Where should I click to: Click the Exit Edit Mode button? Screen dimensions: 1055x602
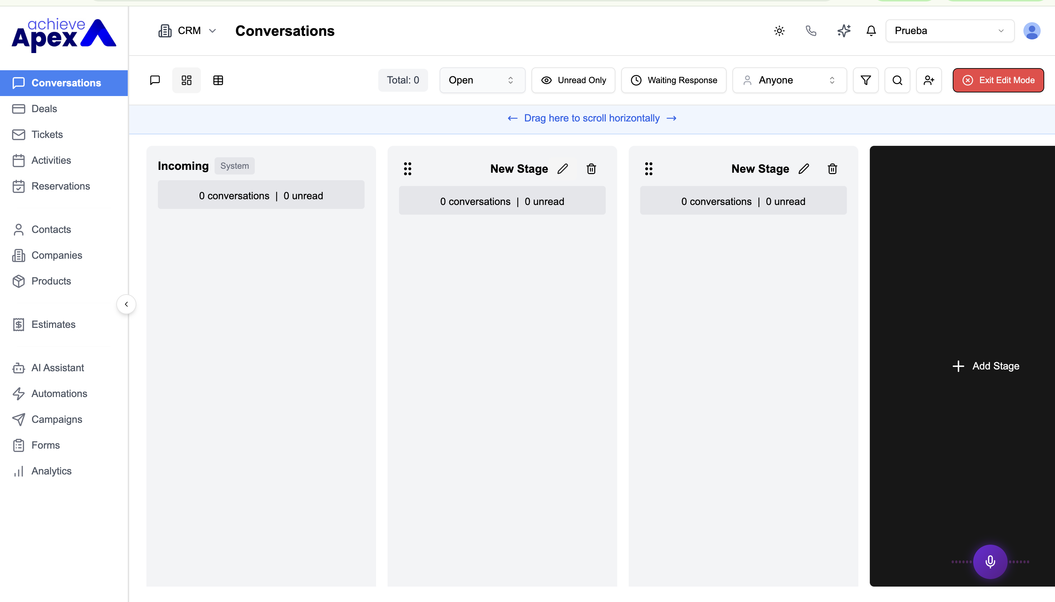(x=998, y=80)
